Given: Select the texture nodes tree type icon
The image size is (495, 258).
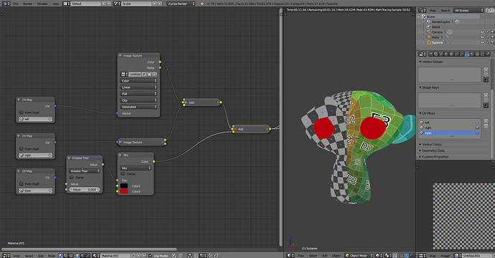Looking at the screenshot, I should 71,255.
